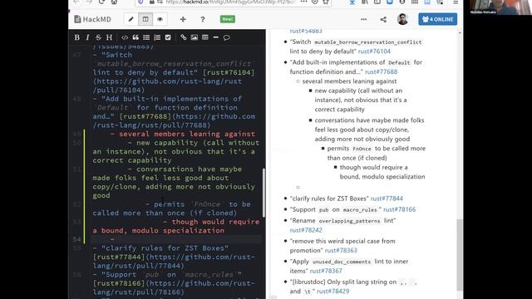Click the preview pane vertical scrollbar
Image resolution: width=532 pixels, height=299 pixels.
pos(460,255)
